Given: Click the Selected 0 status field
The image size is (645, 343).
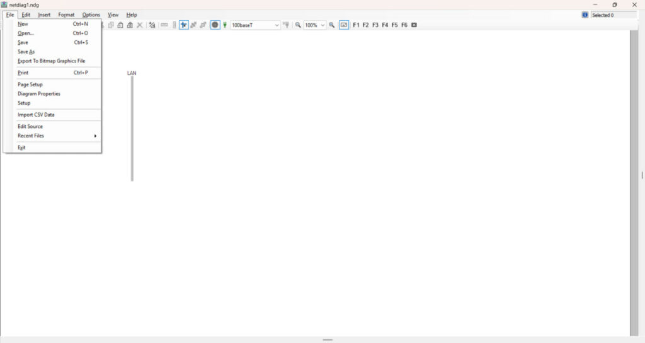Looking at the screenshot, I should tap(614, 15).
